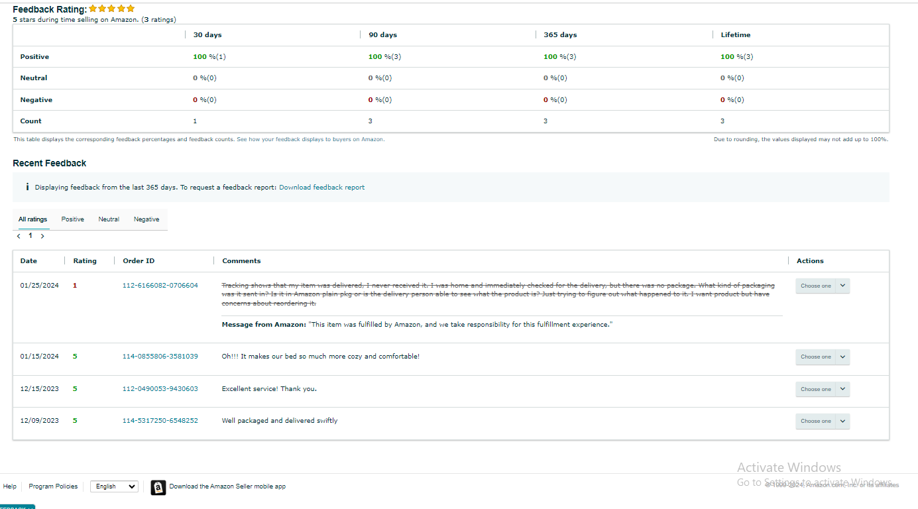Open Choose one dropdown for order 112-6166082-0706604
Screen dimensions: 918x509
click(x=823, y=286)
